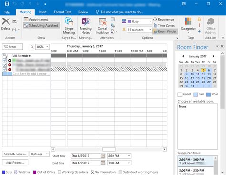Uncheck the first attendee checkbox
This screenshot has width=226, height=175.
coord(5,60)
